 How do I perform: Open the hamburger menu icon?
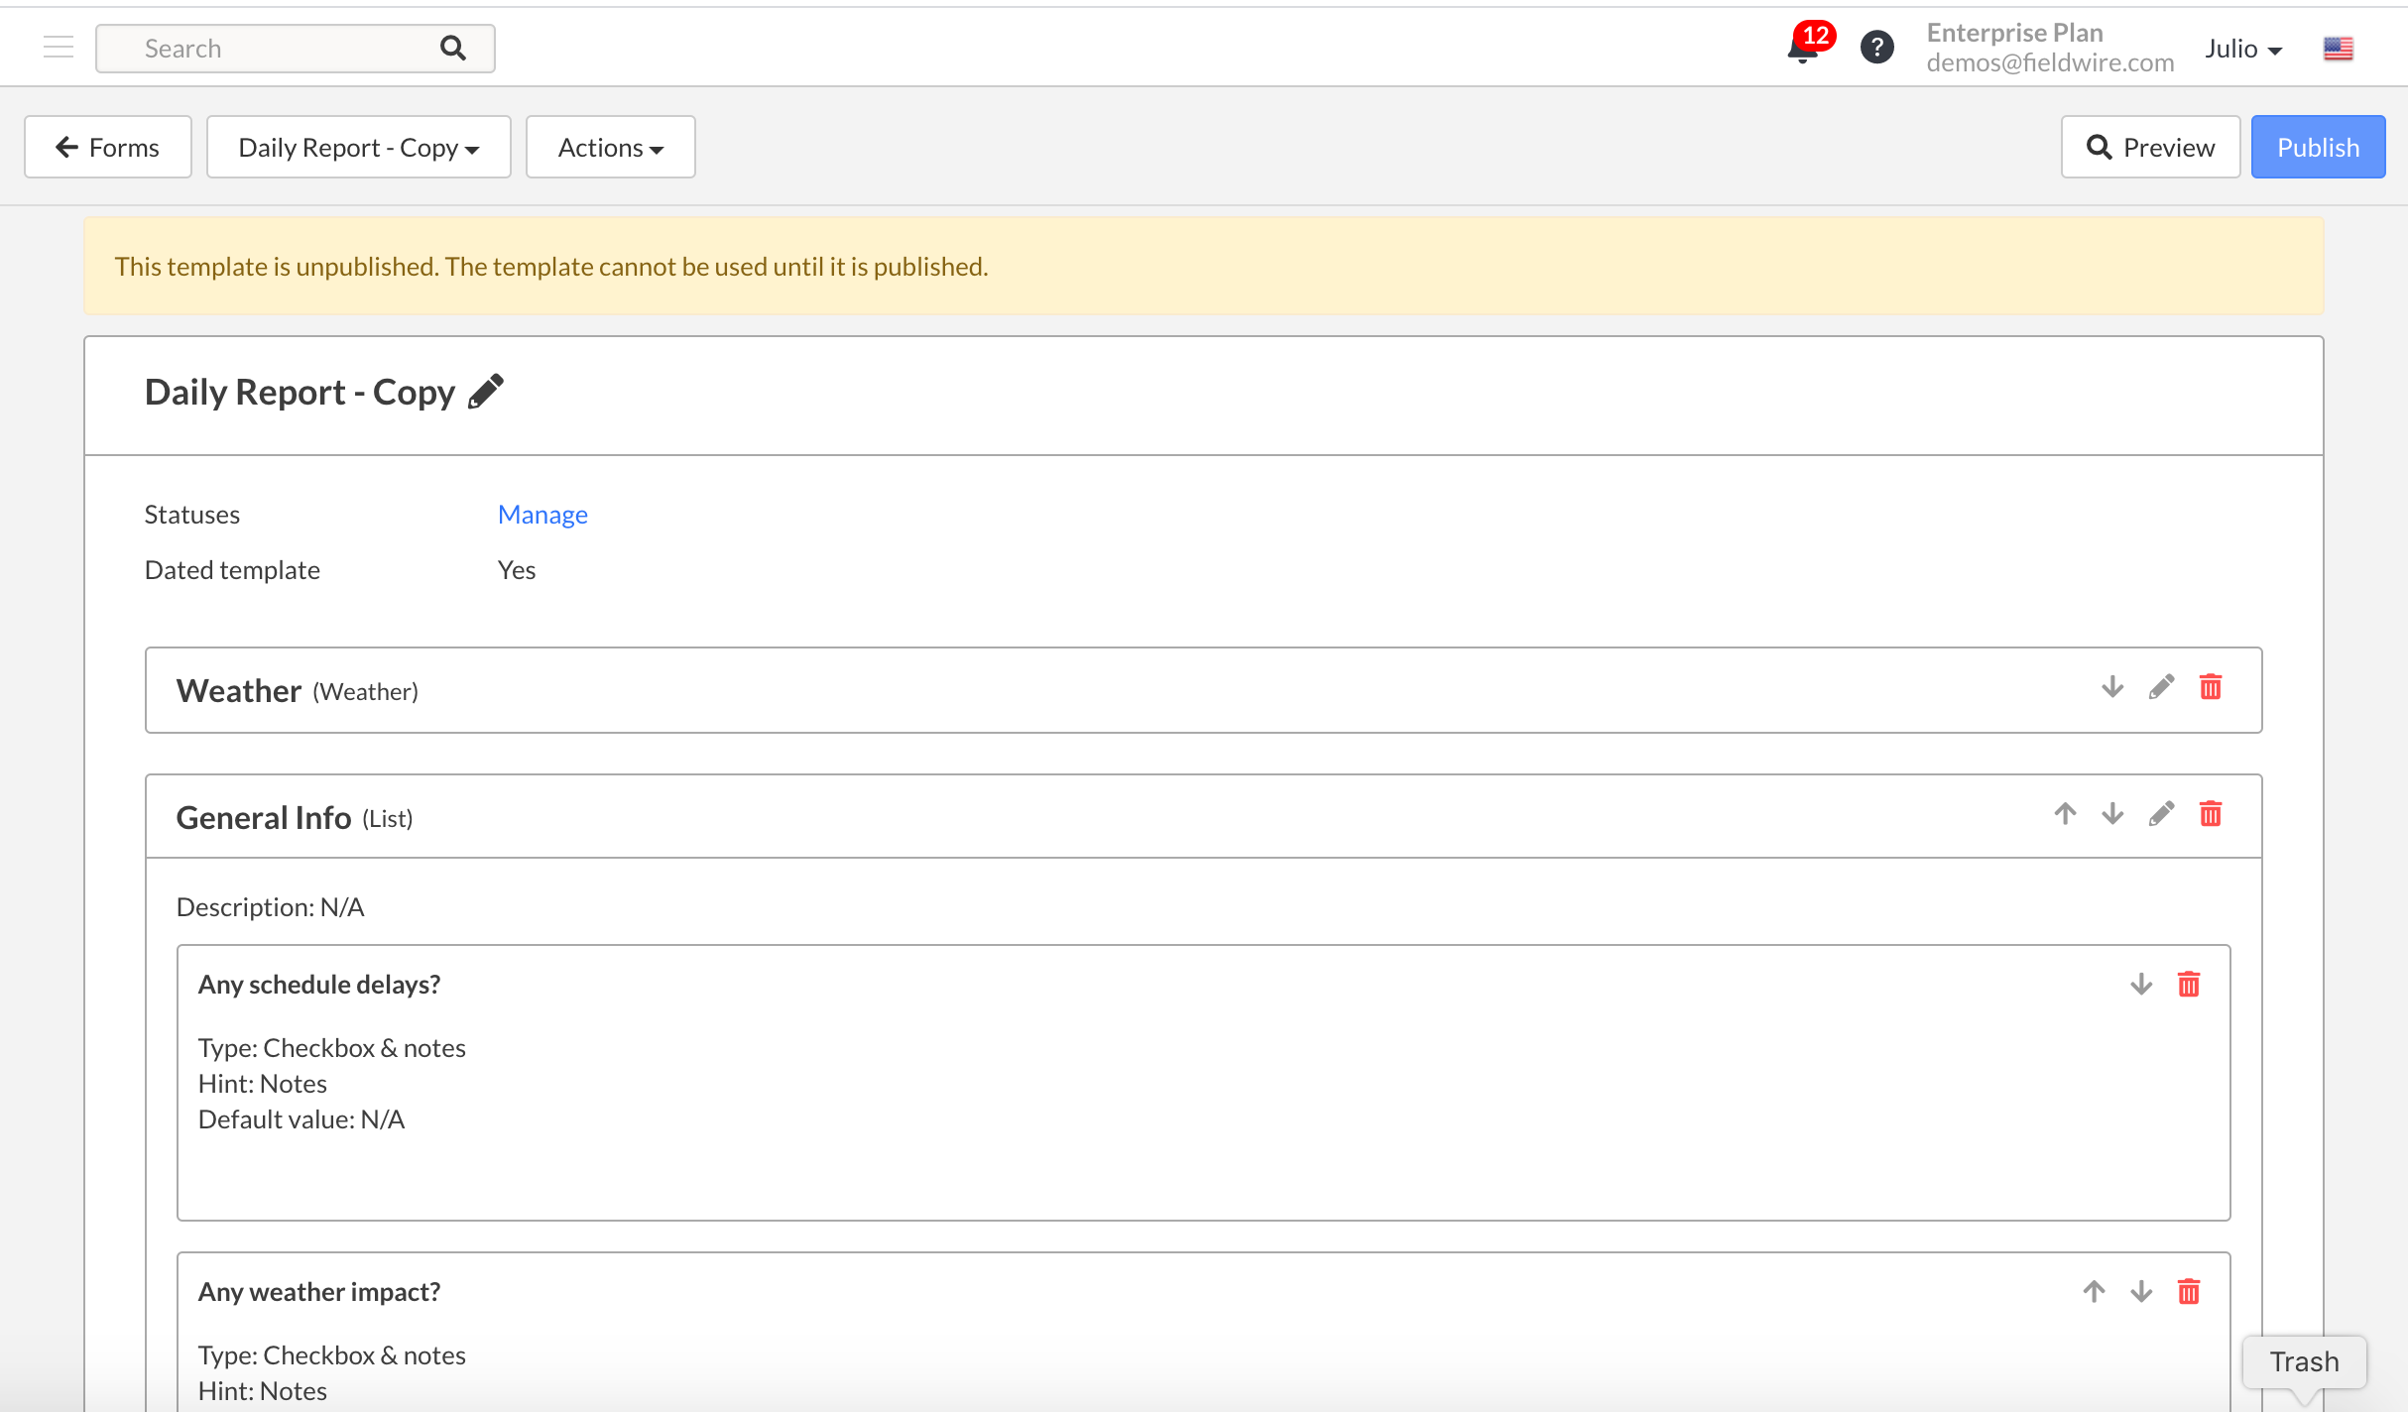click(59, 47)
